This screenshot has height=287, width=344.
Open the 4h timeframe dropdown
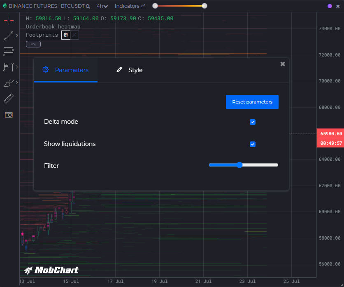click(x=102, y=6)
